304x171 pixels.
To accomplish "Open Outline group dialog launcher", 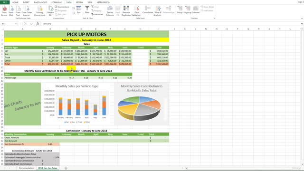I will tap(214, 18).
